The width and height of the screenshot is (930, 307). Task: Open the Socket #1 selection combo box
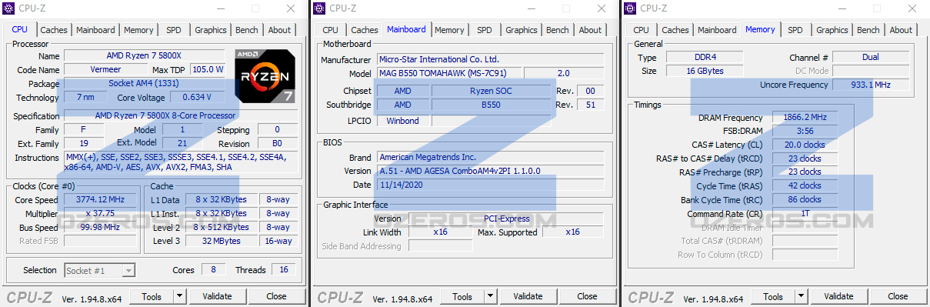pyautogui.click(x=100, y=270)
